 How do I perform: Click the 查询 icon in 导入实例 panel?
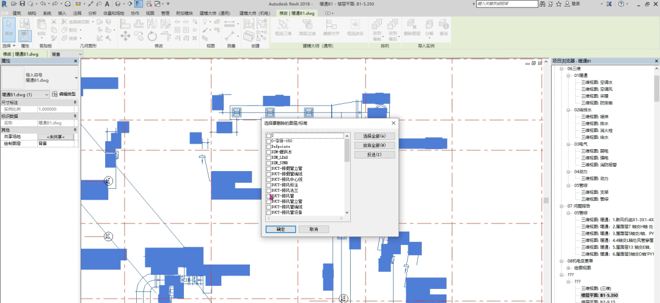click(x=444, y=27)
